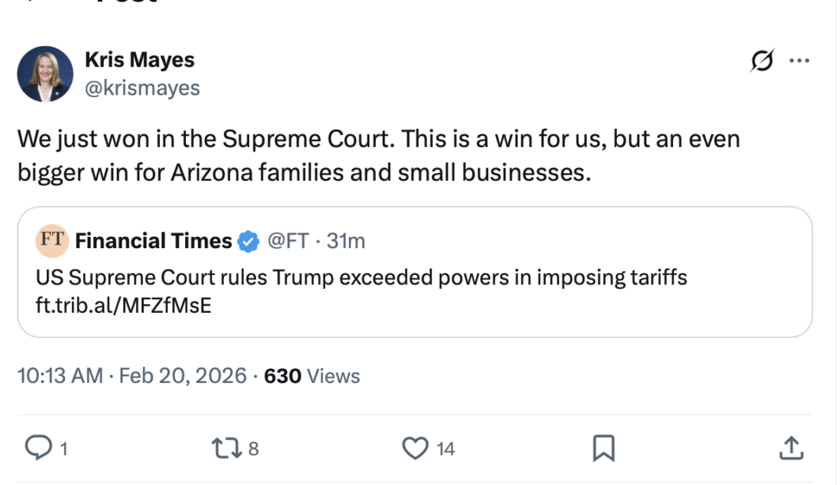Viewport: 840px width, 485px height.
Task: Click the @FT handle
Action: (288, 241)
